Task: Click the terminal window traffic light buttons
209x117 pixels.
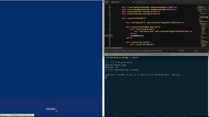Action: tap(110, 54)
